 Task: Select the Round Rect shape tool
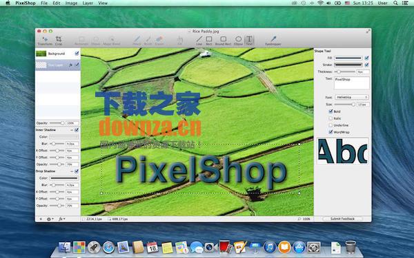point(223,41)
